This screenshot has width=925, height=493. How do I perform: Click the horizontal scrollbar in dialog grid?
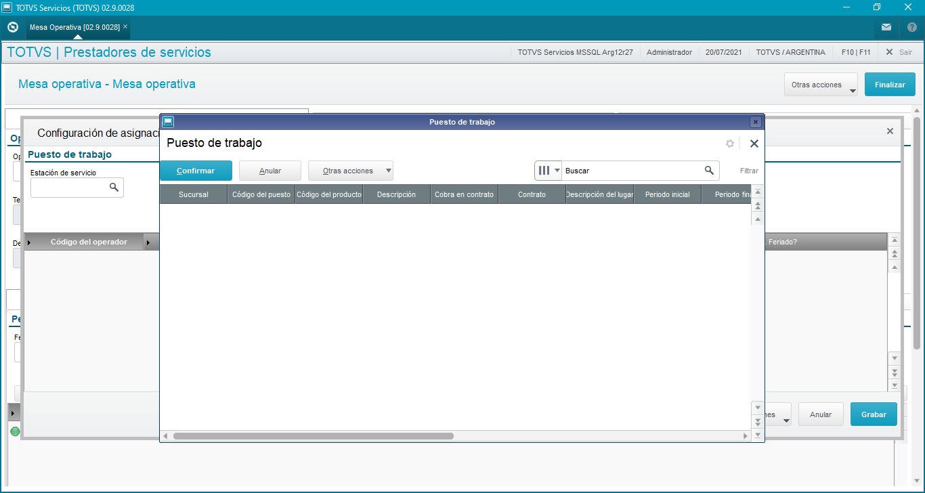(x=314, y=436)
